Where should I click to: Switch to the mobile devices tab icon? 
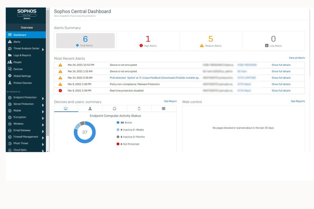tap(139, 108)
